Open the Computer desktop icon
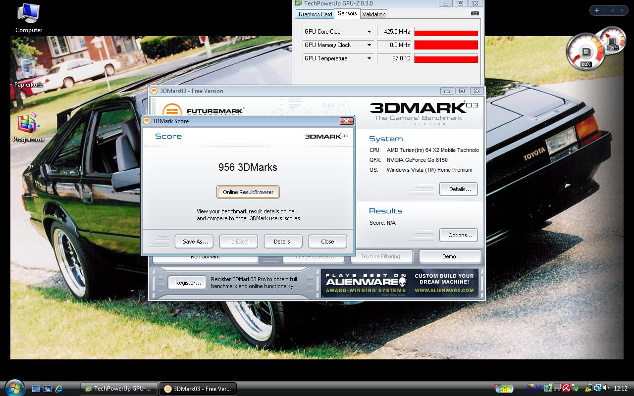Screen dimensions: 634x396 (x=28, y=16)
